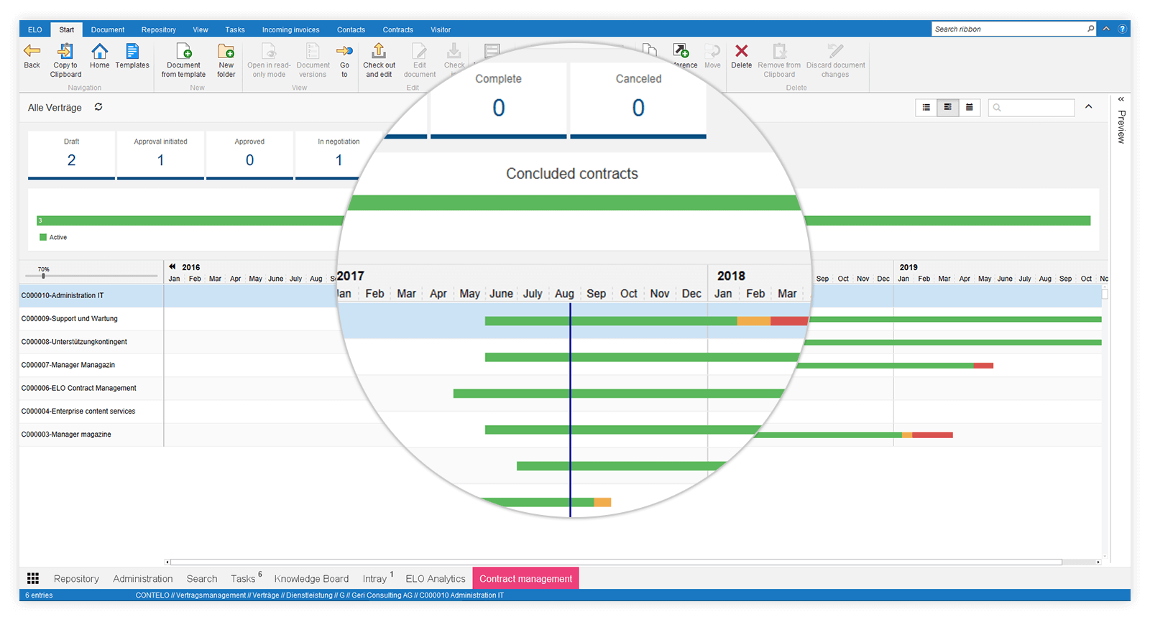1150x622 pixels.
Task: Click the contract list search field
Action: coord(1031,108)
